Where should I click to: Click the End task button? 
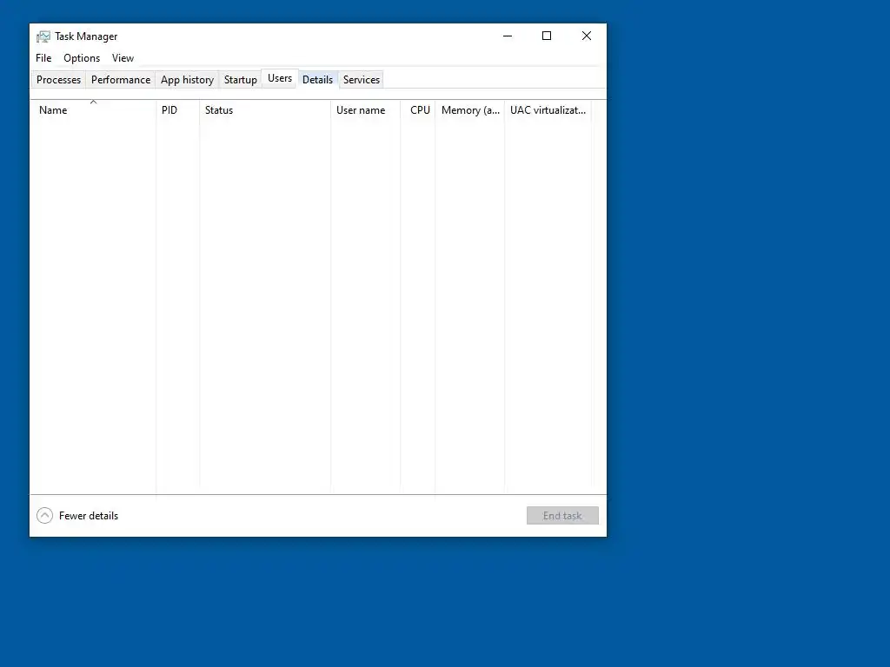click(562, 515)
